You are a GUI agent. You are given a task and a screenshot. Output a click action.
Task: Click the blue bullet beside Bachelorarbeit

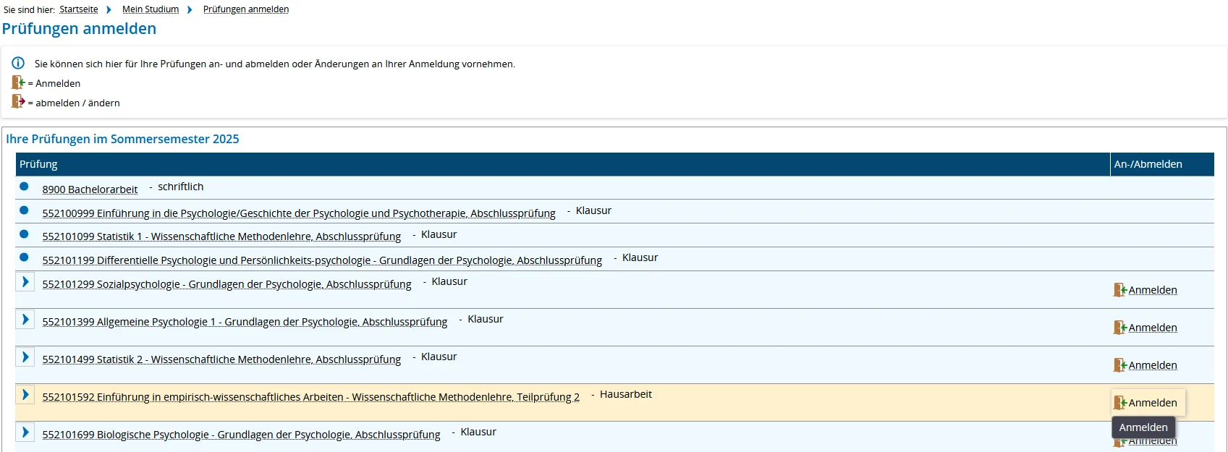click(24, 187)
